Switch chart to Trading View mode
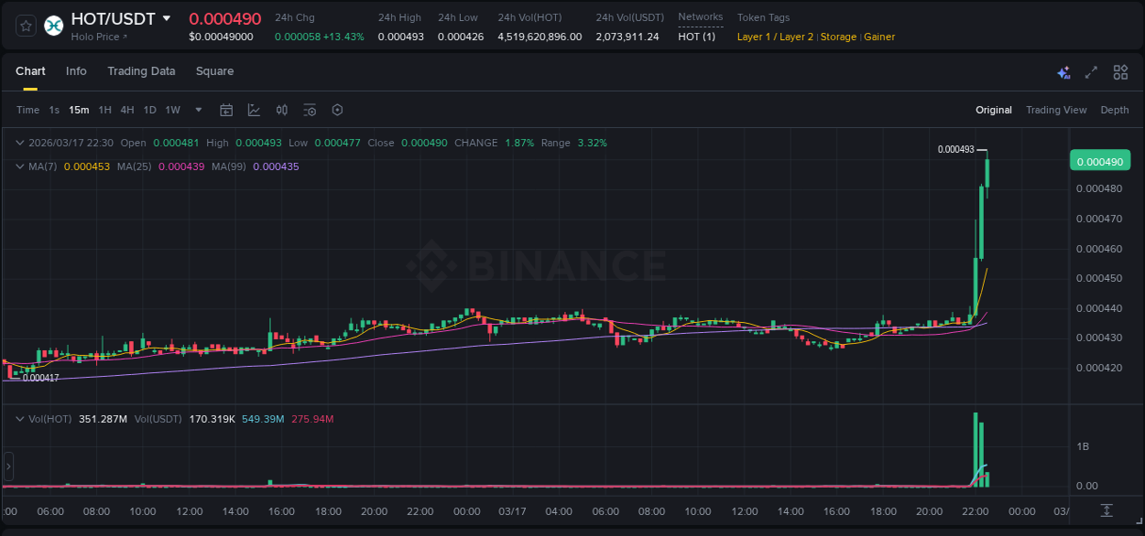The height and width of the screenshot is (536, 1145). 1056,110
